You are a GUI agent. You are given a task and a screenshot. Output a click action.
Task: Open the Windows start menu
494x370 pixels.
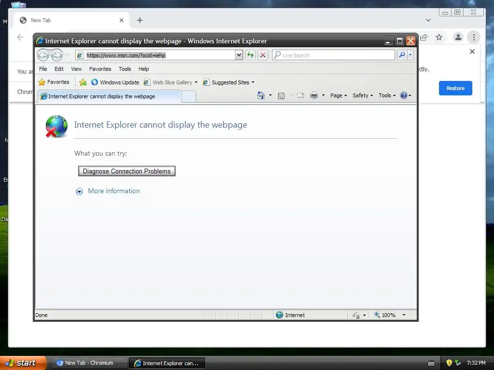pos(23,363)
